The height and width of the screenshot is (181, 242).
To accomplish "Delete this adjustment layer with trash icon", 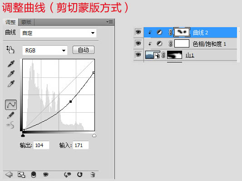I will 93,175.
